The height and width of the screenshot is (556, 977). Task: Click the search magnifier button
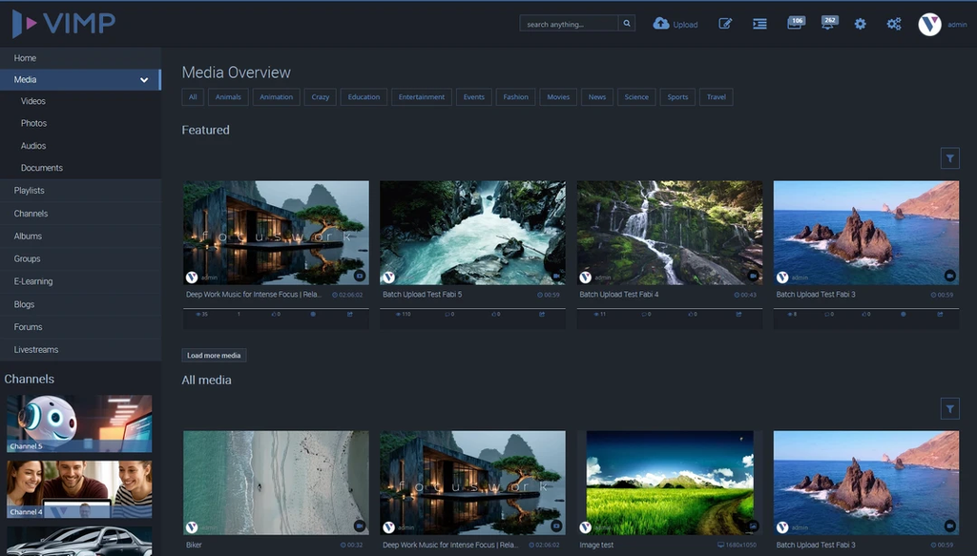pos(627,24)
